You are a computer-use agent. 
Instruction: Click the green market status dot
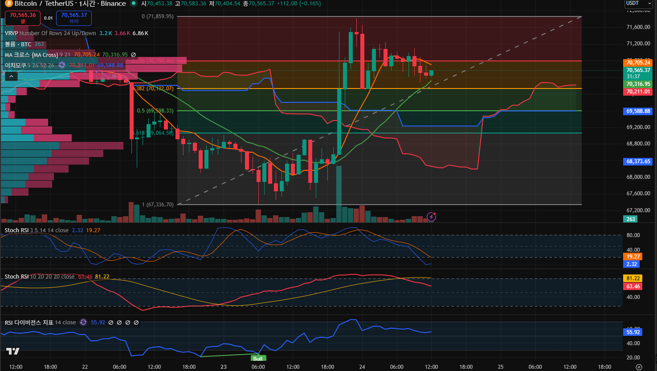134,4
